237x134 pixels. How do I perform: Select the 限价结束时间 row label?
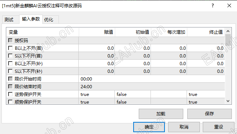point(28,86)
